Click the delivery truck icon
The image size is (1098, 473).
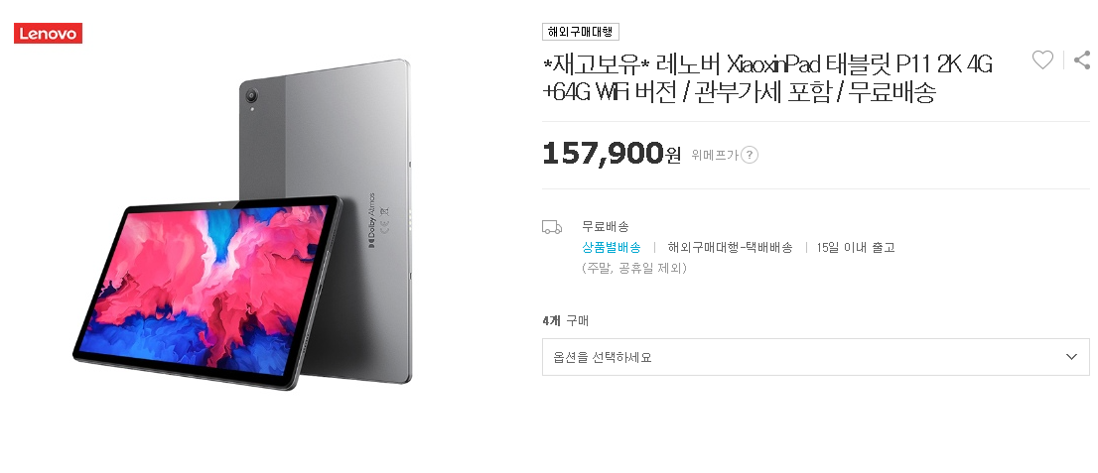(x=552, y=227)
